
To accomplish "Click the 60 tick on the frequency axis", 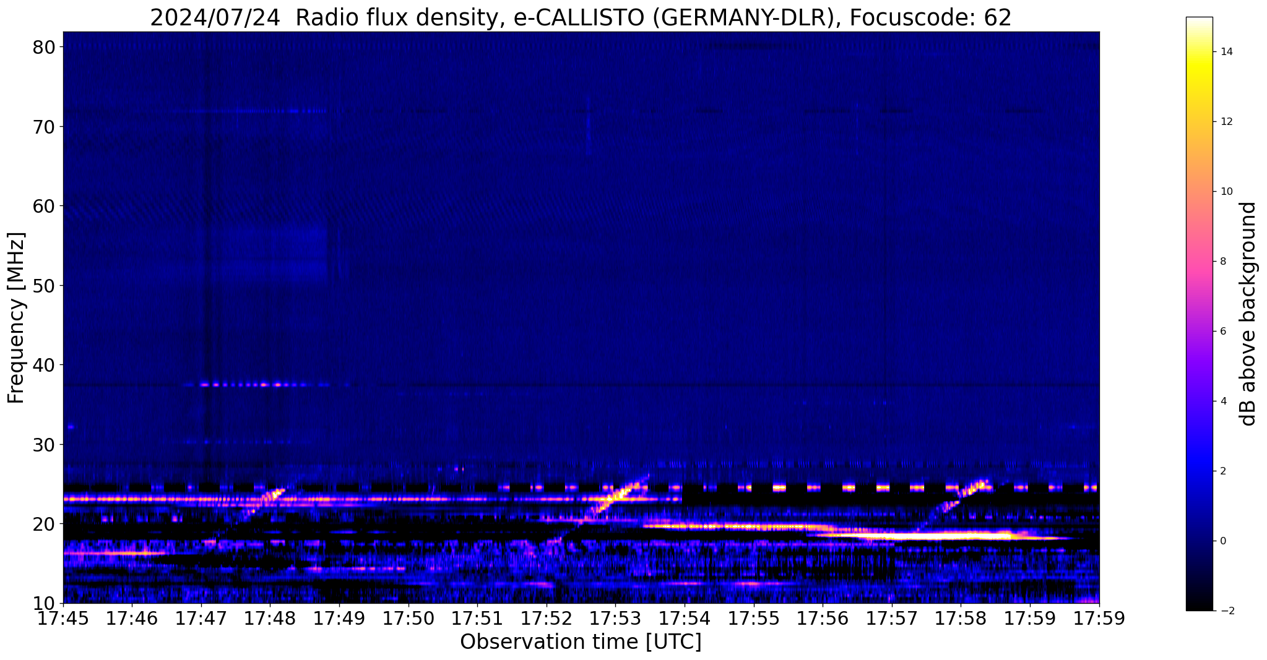I will (45, 206).
